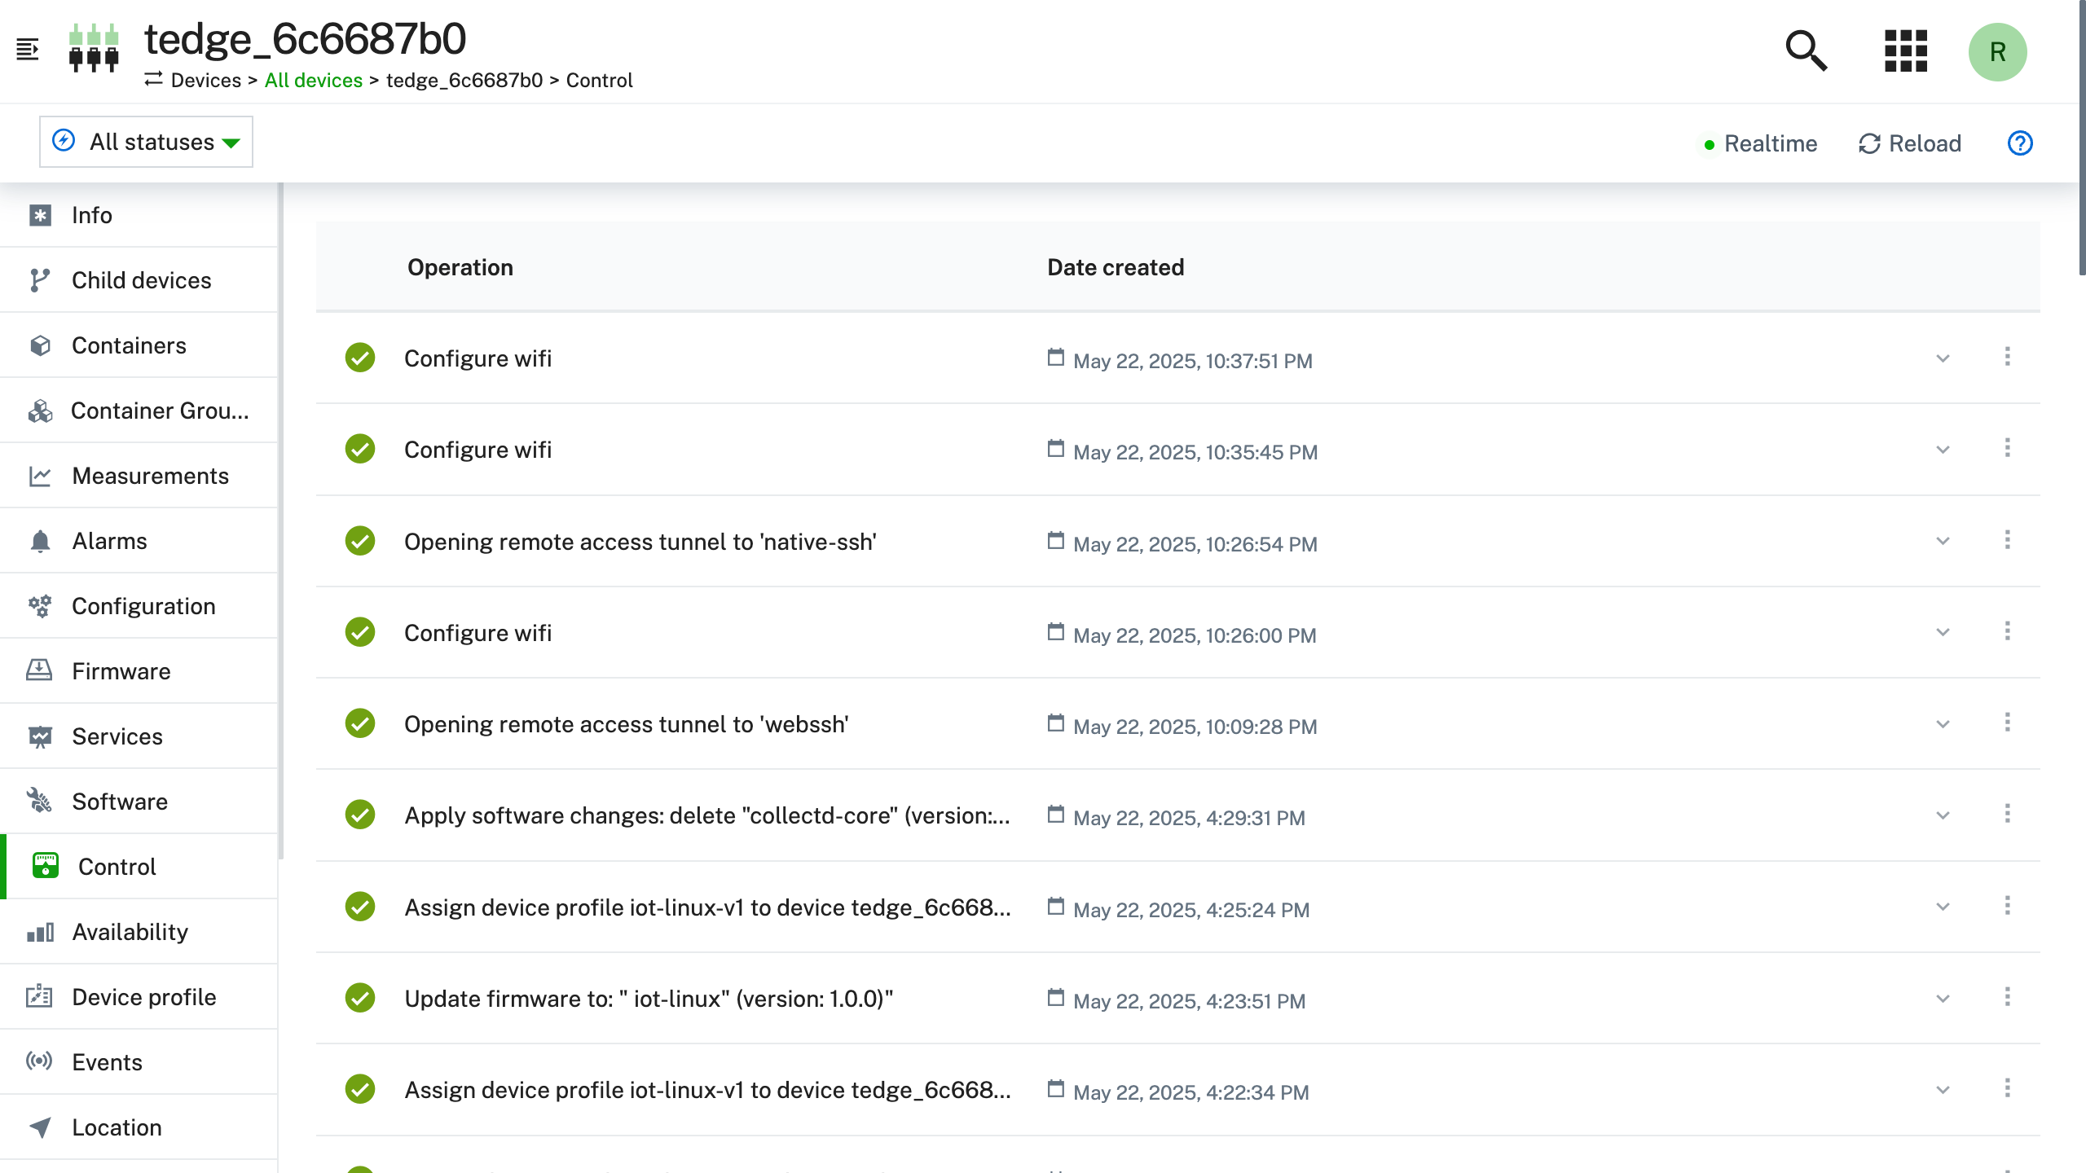Open the Update firmware iot-linux operation row
Viewport: 2086px width, 1173px height.
pyautogui.click(x=1178, y=999)
